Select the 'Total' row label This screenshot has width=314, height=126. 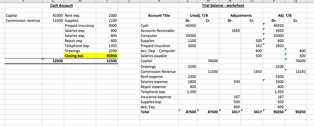click(x=159, y=112)
